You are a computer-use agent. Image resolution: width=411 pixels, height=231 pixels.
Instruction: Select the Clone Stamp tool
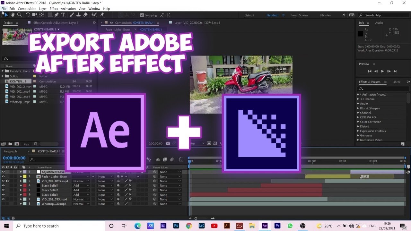(79, 15)
